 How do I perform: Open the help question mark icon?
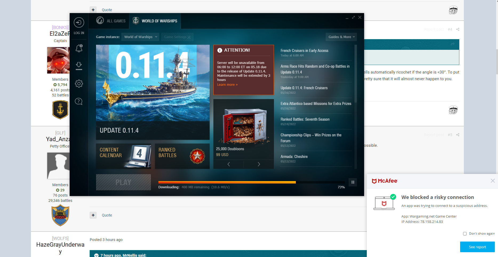tap(79, 101)
